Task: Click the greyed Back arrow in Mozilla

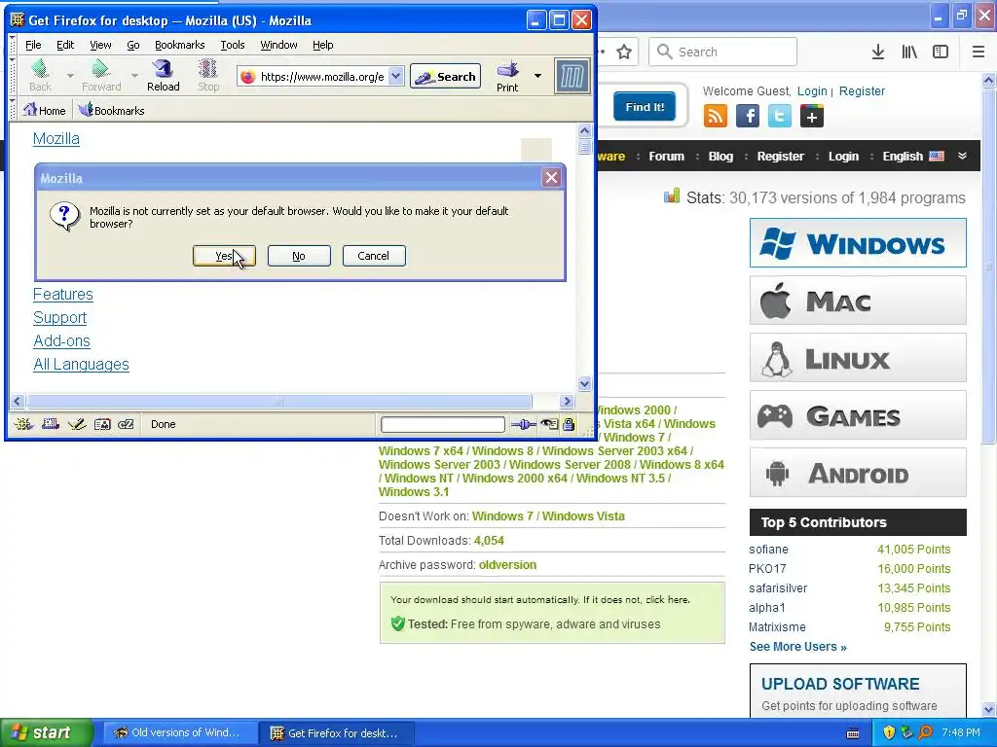Action: coord(40,76)
